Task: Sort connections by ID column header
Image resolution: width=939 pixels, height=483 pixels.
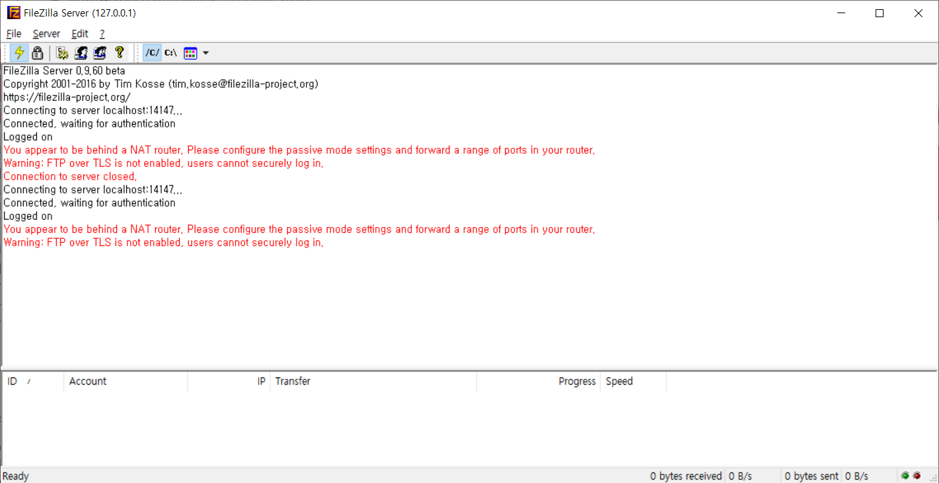Action: [x=33, y=381]
